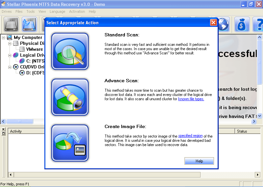
Task: Close the Select Appropriate Action dialog
Action: [x=213, y=22]
